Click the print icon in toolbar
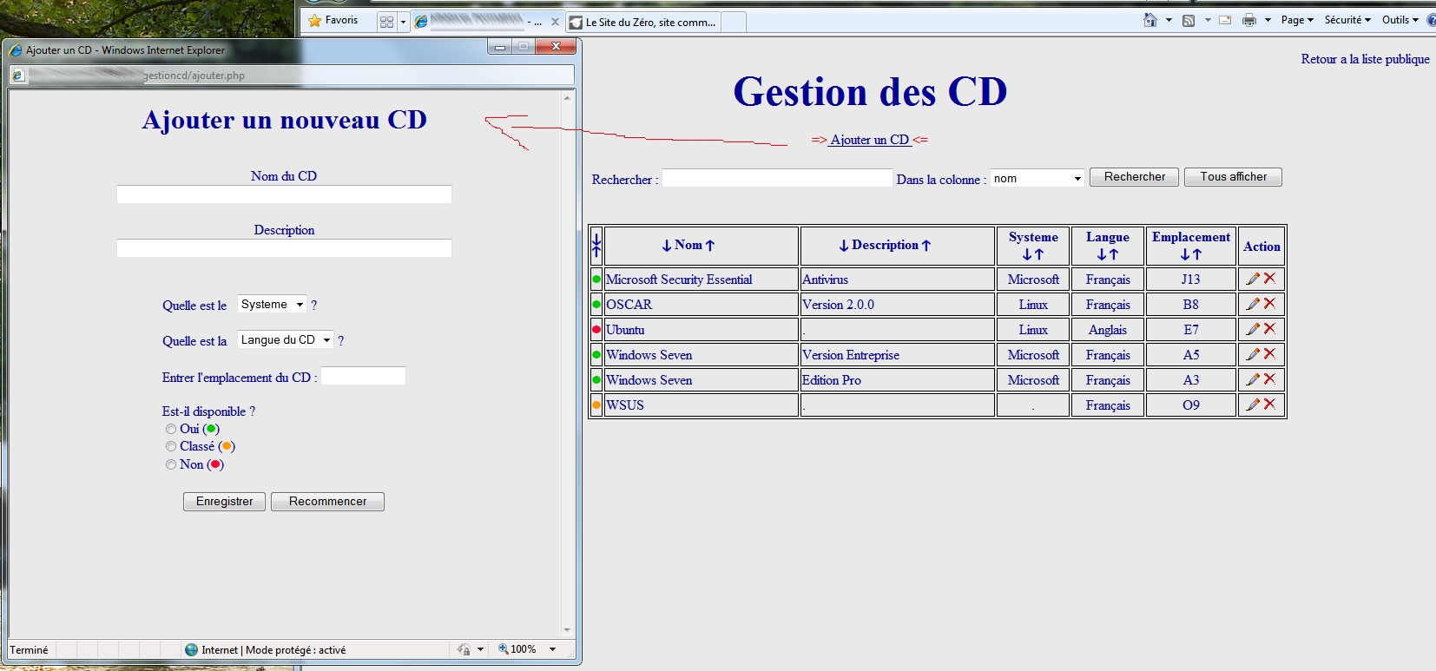 click(1248, 20)
